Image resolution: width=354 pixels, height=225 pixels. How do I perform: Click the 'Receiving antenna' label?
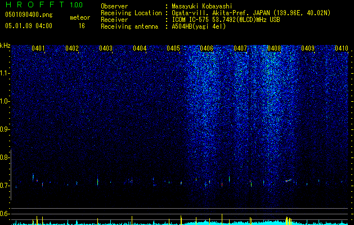(129, 26)
